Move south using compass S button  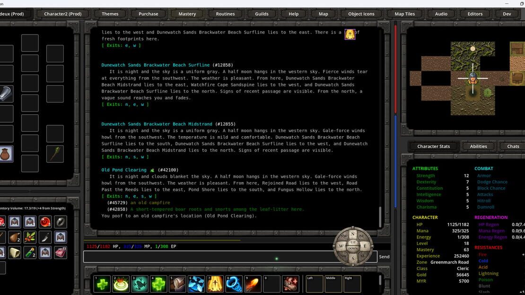(353, 259)
